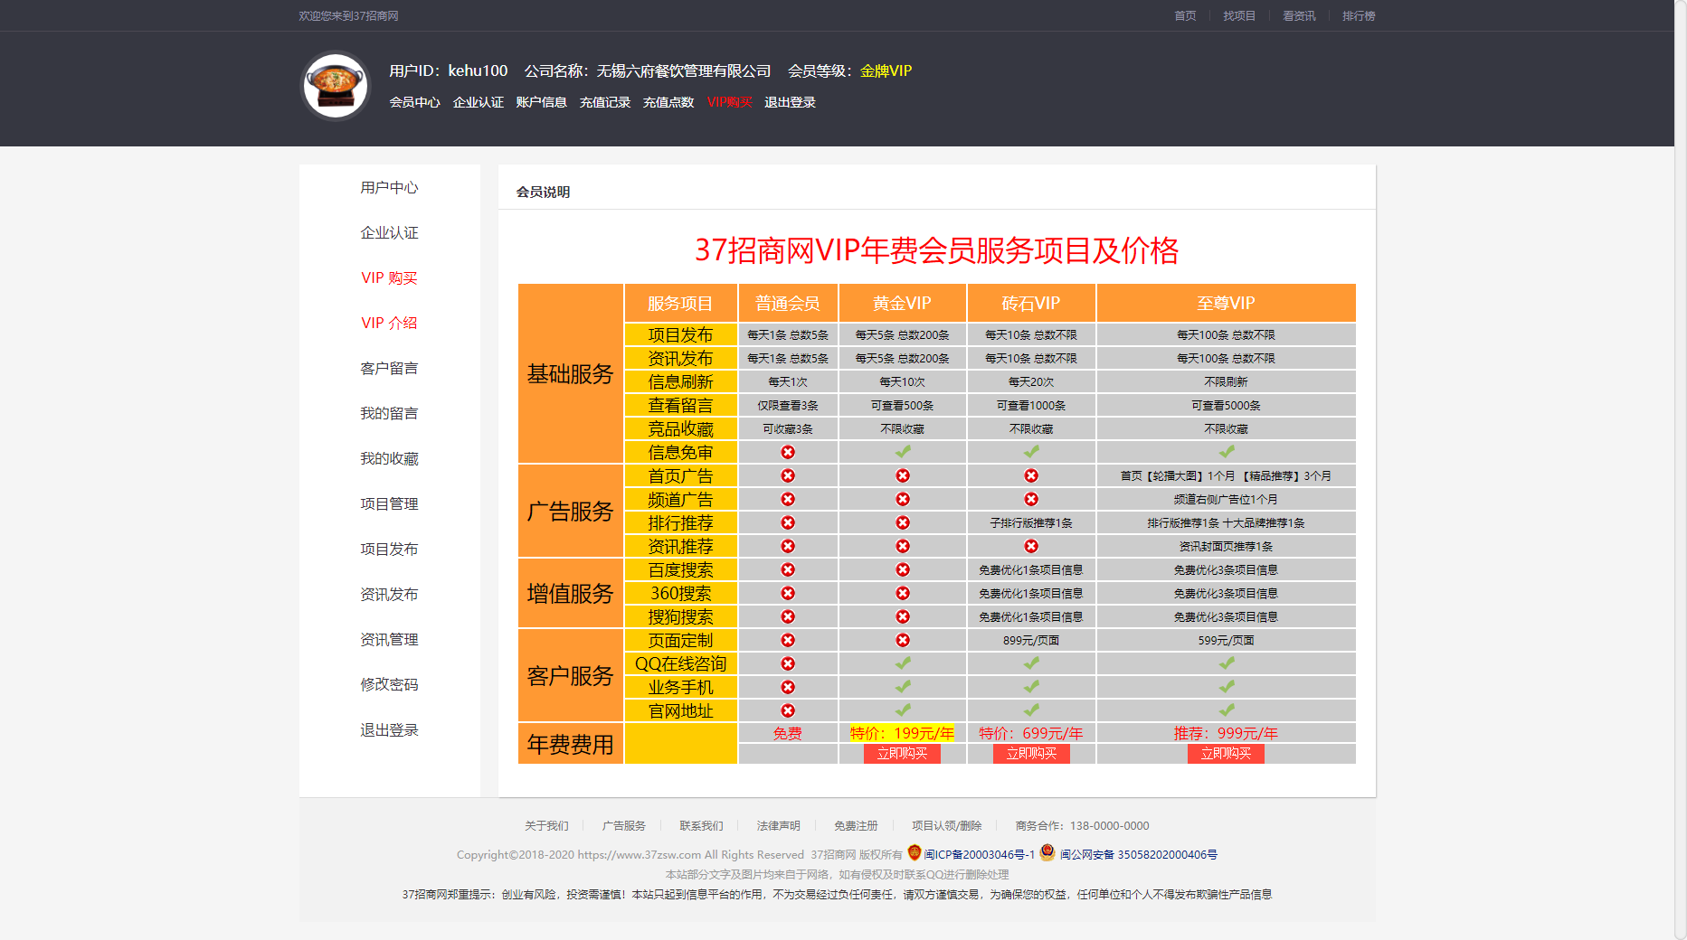Open 客户留言 in sidebar

(x=390, y=368)
